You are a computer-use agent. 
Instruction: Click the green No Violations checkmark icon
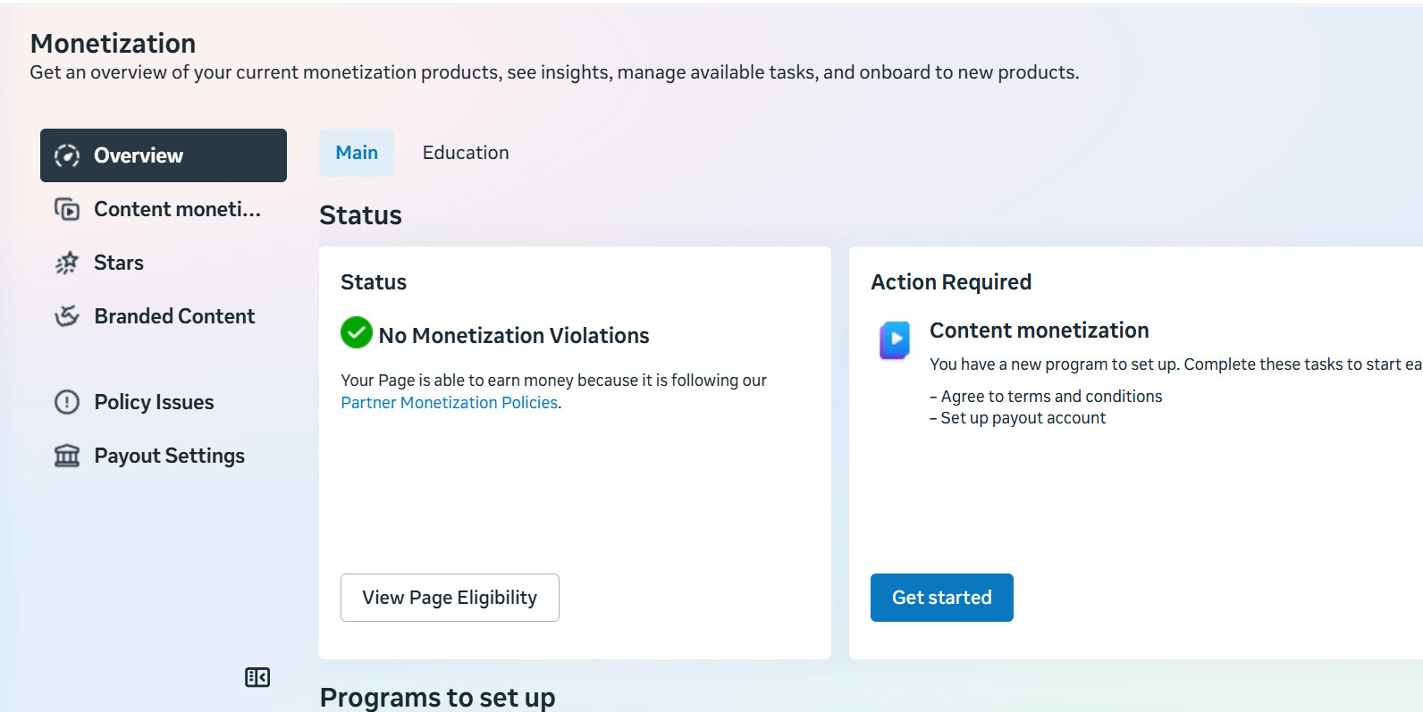(357, 332)
